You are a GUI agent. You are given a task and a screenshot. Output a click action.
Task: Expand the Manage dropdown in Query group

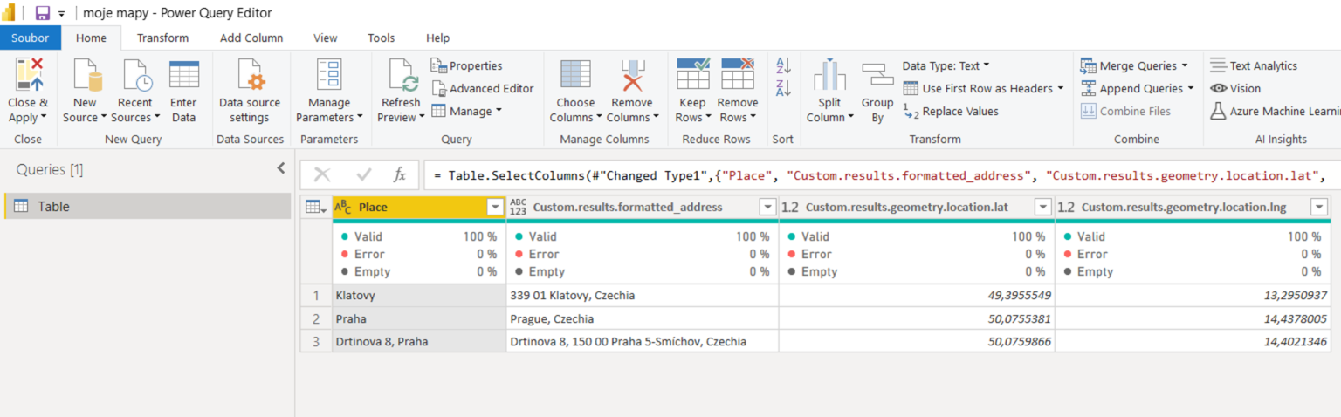coord(499,111)
